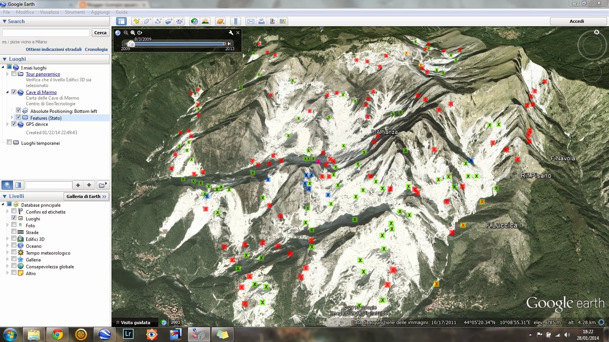The width and height of the screenshot is (609, 342).
Task: Uncheck Absolute Positioning: Bottom left checkbox
Action: click(18, 111)
